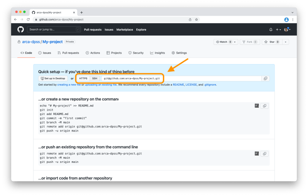The image size is (308, 196).
Task: Expand the tab search chevron
Action: click(293, 12)
